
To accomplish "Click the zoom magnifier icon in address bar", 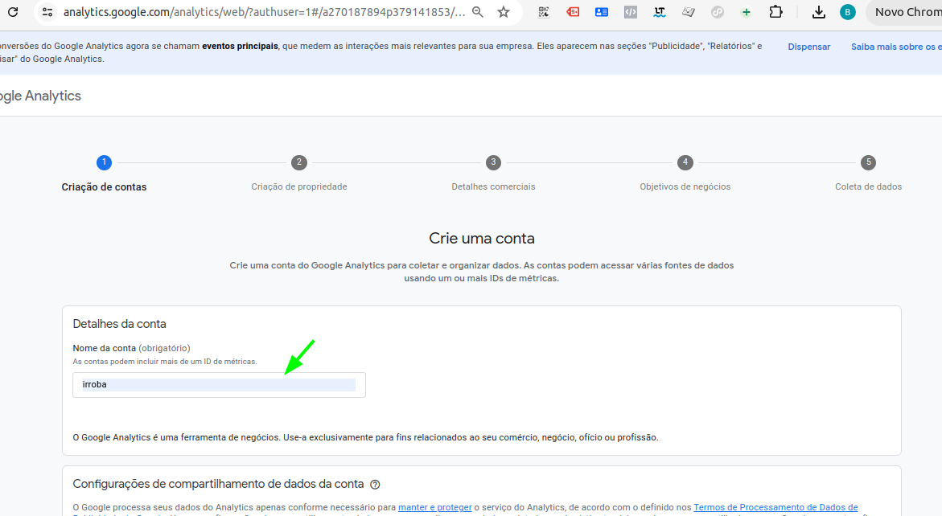I will (478, 12).
